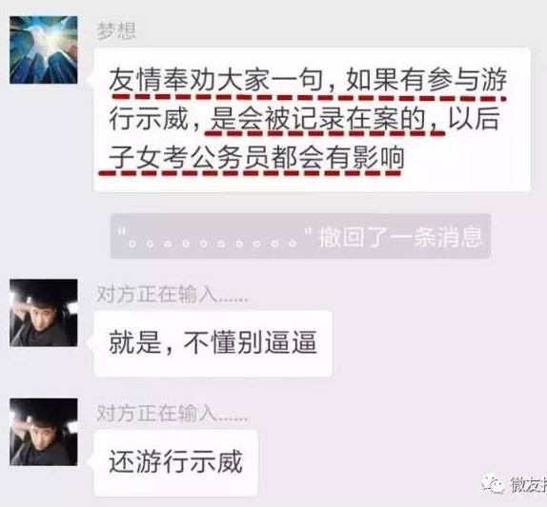This screenshot has width=547, height=507.
Task: Click the phrase "如果有参与游" in first line
Action: click(x=426, y=80)
